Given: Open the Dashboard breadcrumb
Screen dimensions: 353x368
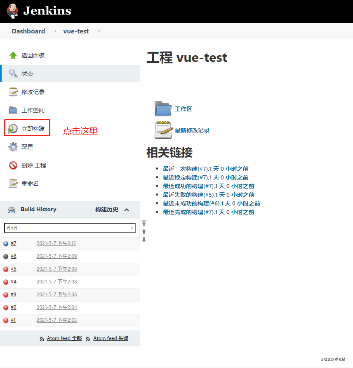Looking at the screenshot, I should 28,31.
